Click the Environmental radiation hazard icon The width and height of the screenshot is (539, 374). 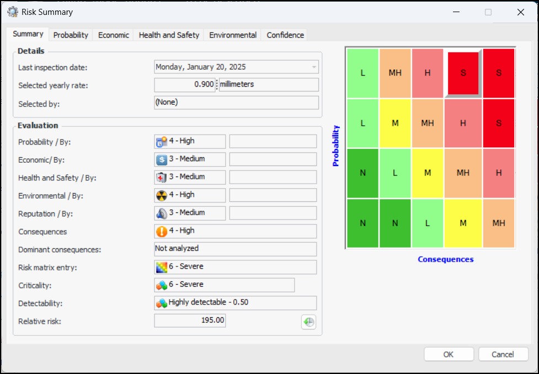[162, 195]
